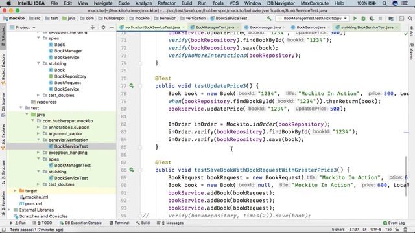415x233 pixels.
Task: Open the Favorites side tool window
Action: click(x=3, y=203)
